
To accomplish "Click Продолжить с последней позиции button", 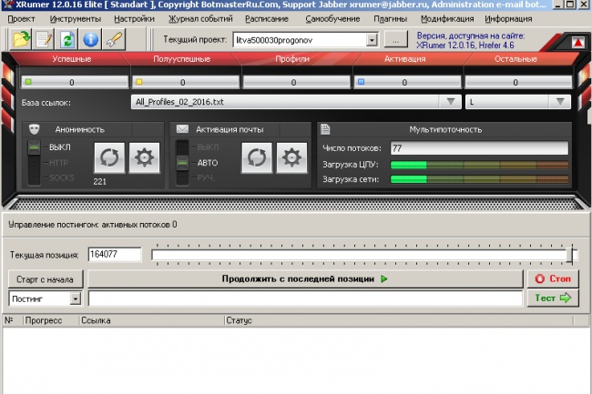I will click(305, 279).
